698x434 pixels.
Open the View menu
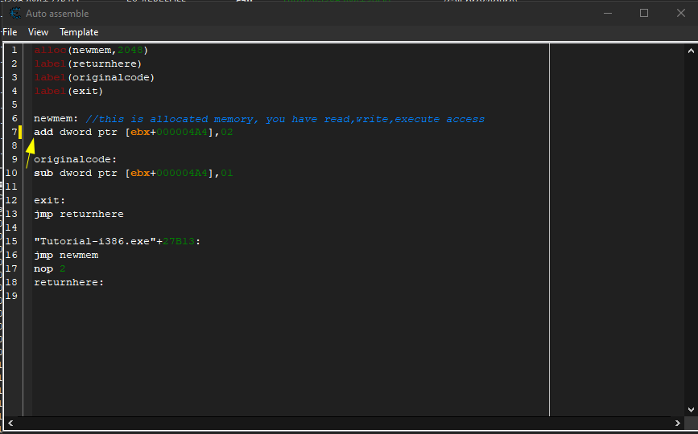[38, 32]
